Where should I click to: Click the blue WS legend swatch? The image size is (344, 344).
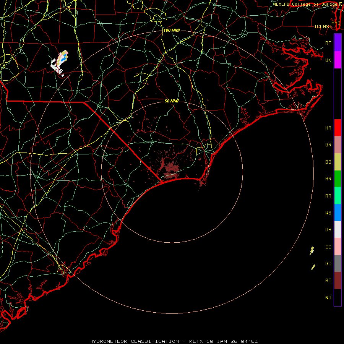click(338, 213)
